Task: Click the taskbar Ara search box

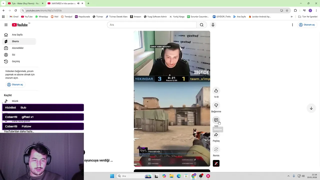Action: coord(134,176)
